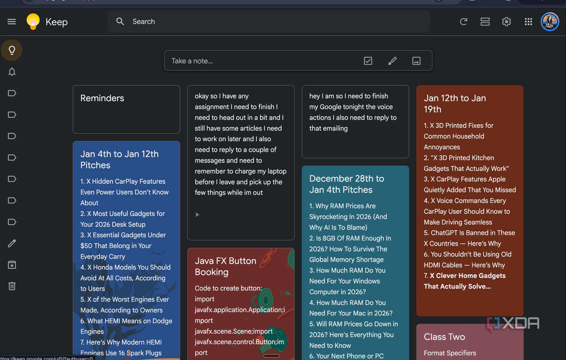This screenshot has width=566, height=360.
Task: Create a new drawing note
Action: point(392,61)
